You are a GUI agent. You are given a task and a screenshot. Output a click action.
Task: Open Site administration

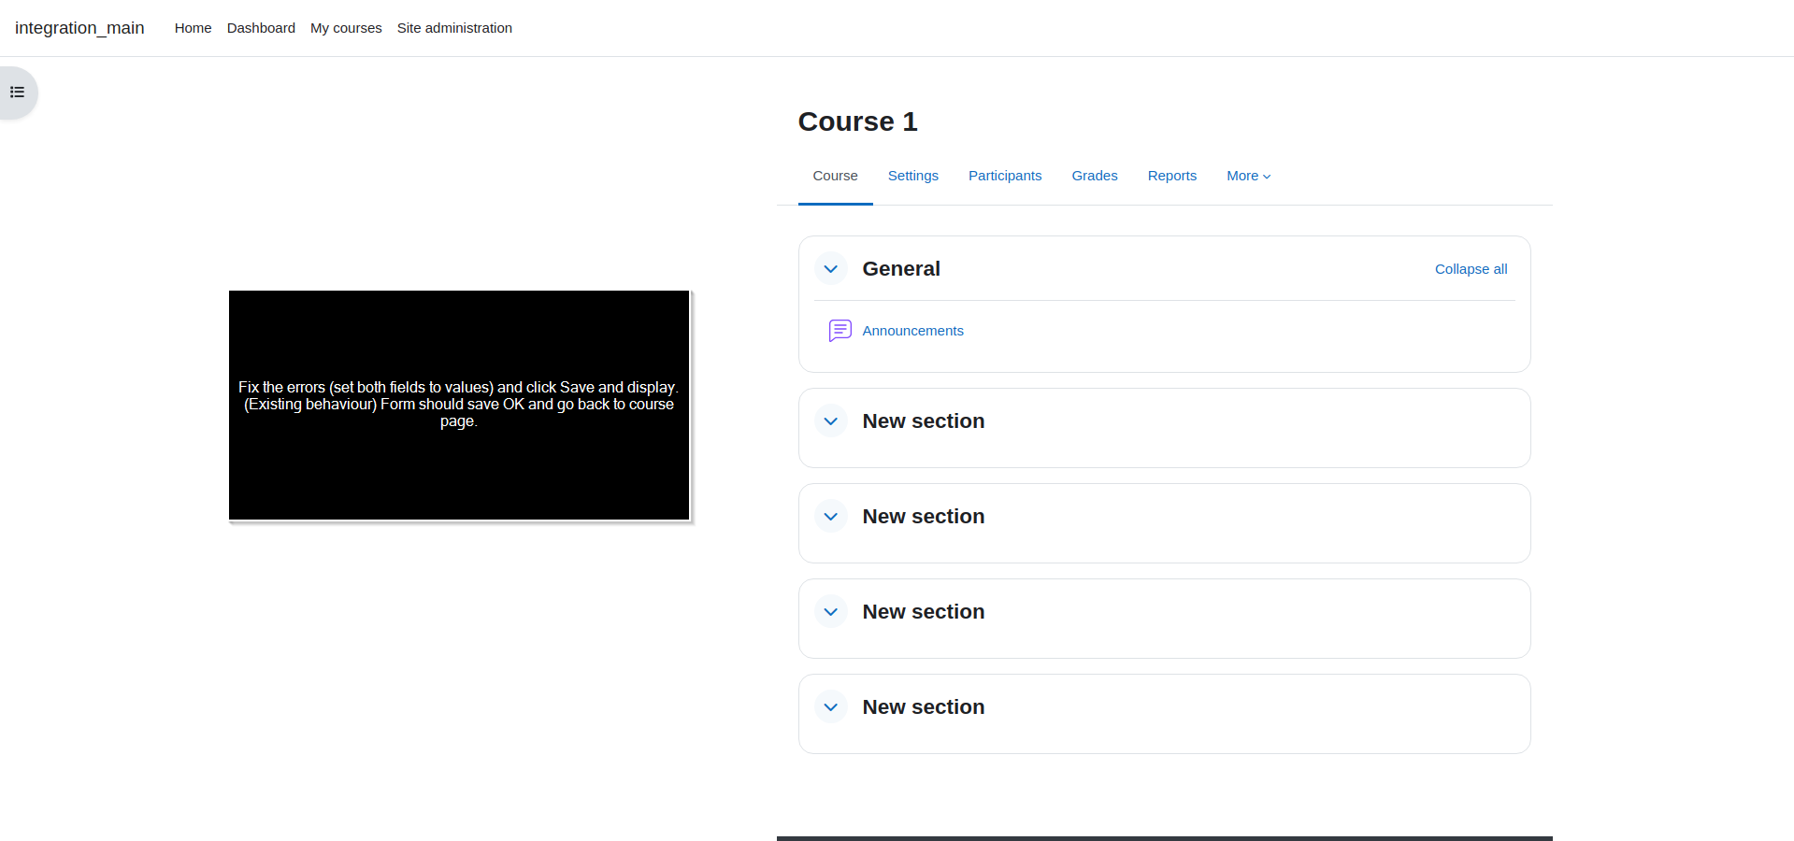point(454,28)
